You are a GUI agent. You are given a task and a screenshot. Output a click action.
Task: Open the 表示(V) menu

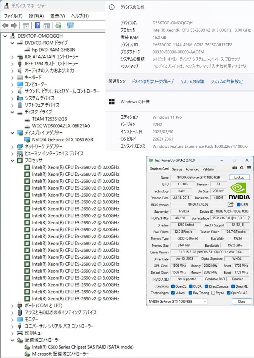57,16
